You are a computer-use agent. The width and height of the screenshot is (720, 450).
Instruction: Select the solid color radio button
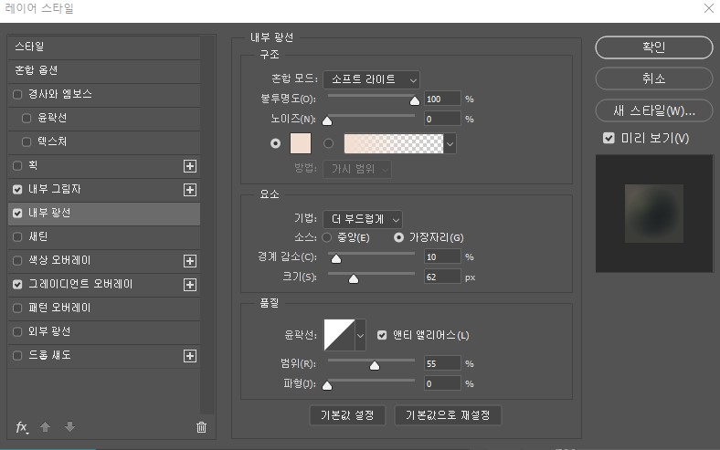pyautogui.click(x=276, y=143)
